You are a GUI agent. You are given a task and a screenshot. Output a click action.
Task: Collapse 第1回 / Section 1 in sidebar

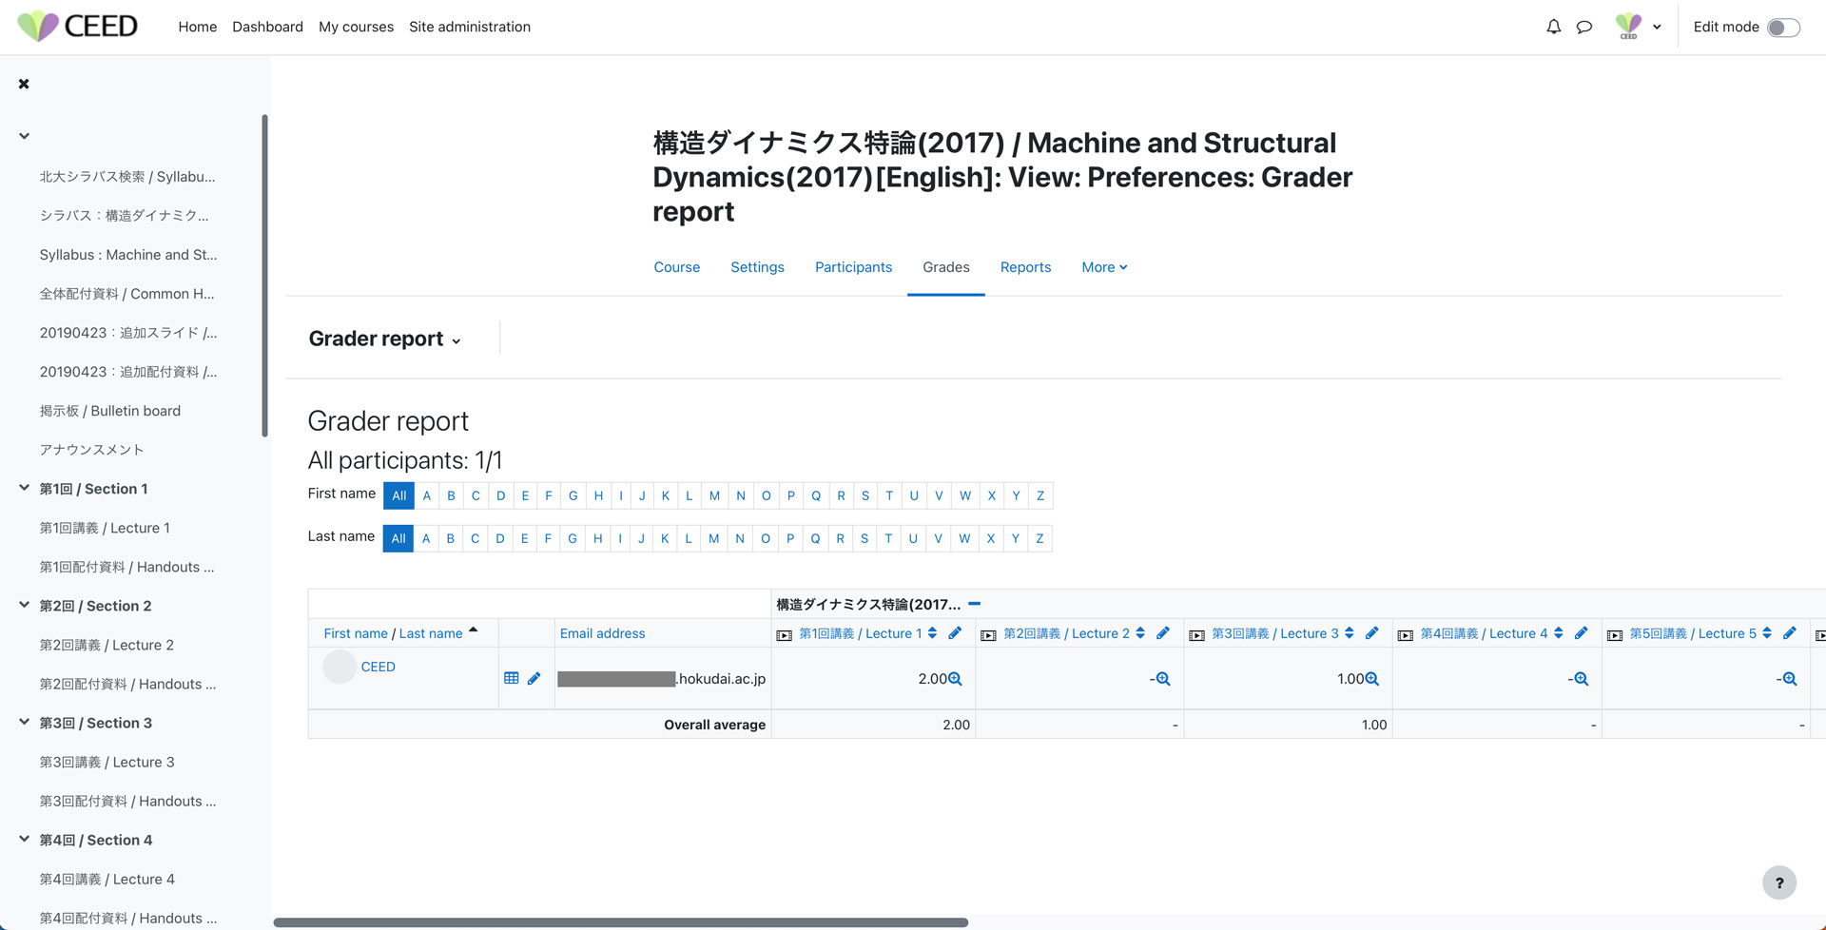click(x=24, y=488)
